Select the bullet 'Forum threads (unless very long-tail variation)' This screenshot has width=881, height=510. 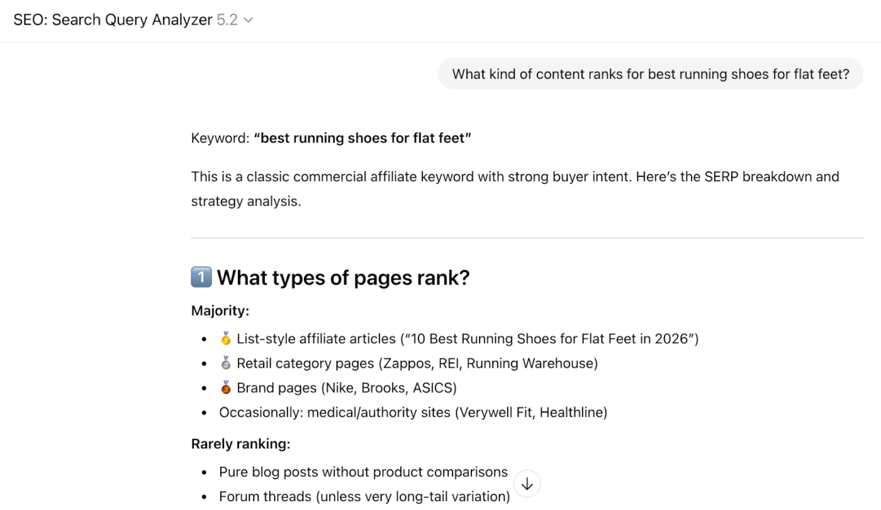pyautogui.click(x=364, y=496)
